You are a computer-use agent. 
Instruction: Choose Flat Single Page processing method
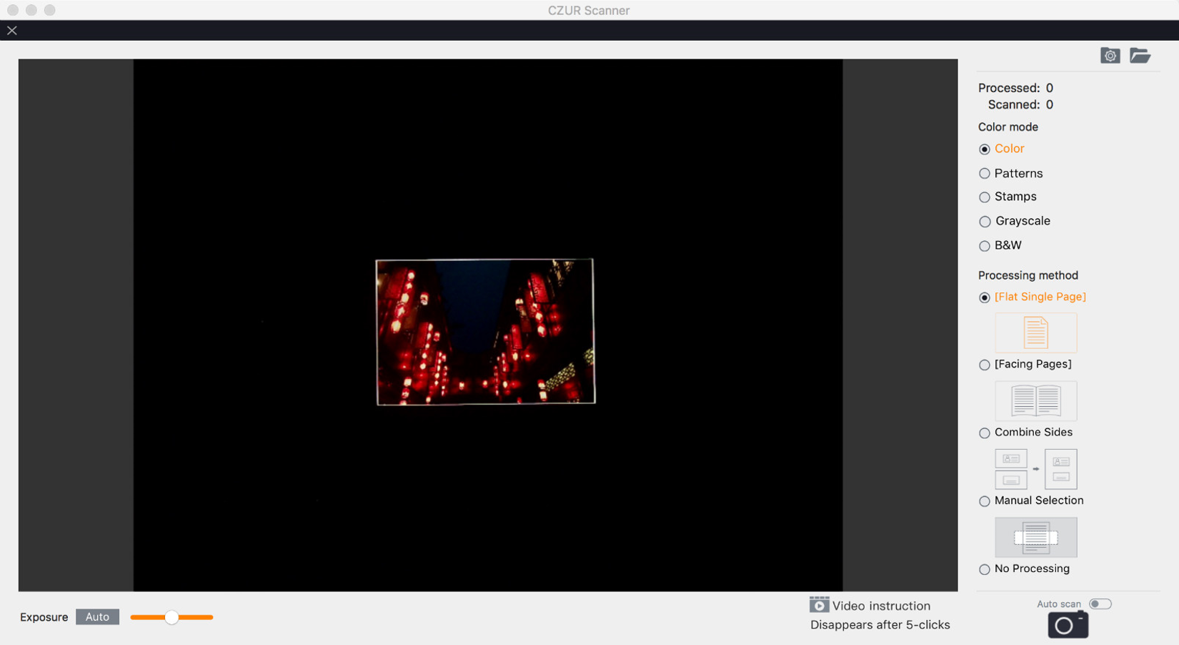pos(985,297)
